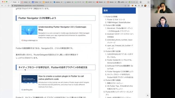Open the side panel icon in the toolbar
Screen dimensions: 175x98
pos(142,5)
